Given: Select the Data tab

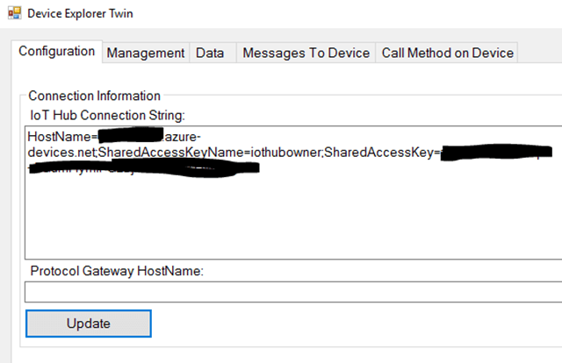Looking at the screenshot, I should (x=210, y=53).
